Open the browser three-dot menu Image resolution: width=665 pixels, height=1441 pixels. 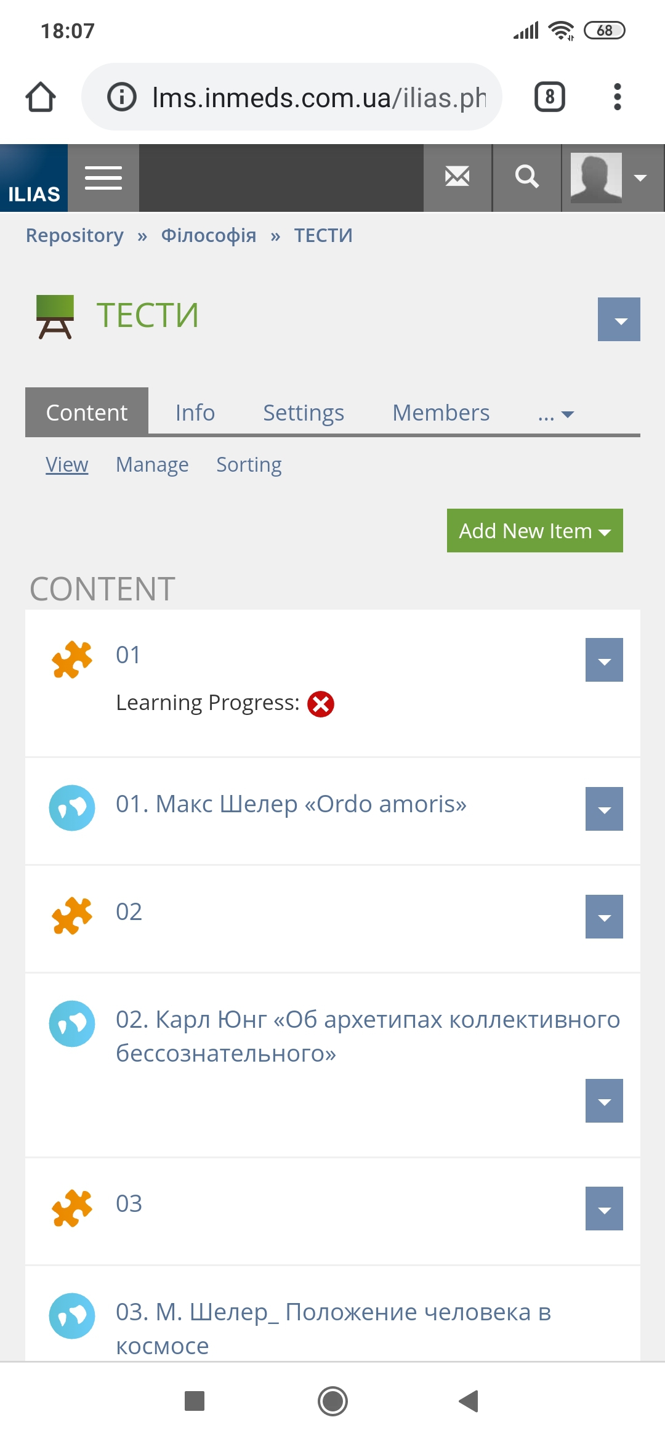(x=618, y=97)
